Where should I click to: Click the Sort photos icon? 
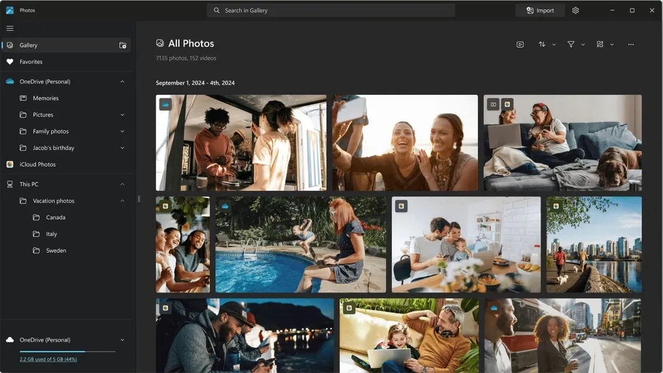(x=541, y=44)
